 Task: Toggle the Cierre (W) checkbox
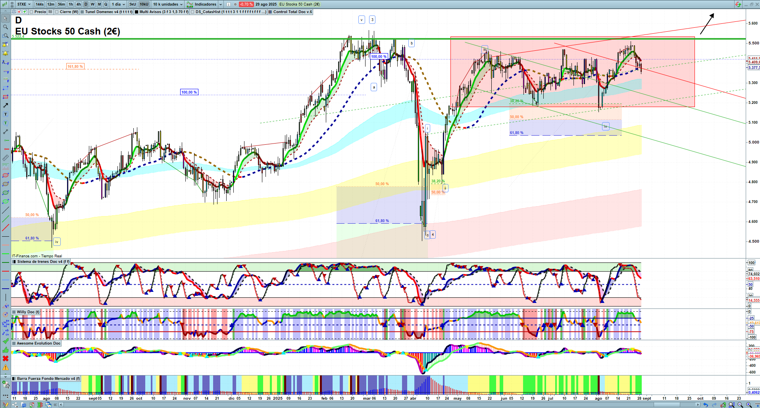pyautogui.click(x=57, y=12)
